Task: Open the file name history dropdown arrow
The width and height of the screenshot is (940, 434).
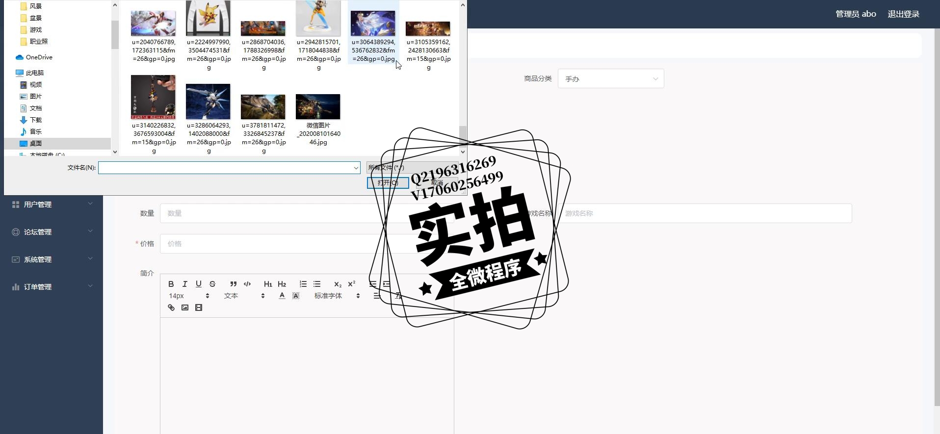Action: click(x=356, y=168)
